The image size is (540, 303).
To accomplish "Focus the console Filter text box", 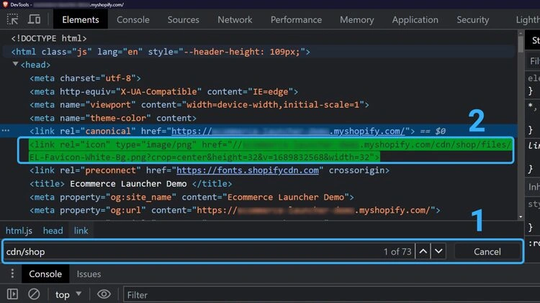I will 324,294.
